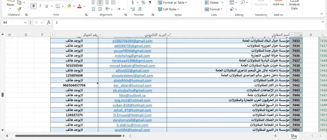This screenshot has width=327, height=140.
Task: Click horizontal scrollbar left arrow
Action: 7,136
